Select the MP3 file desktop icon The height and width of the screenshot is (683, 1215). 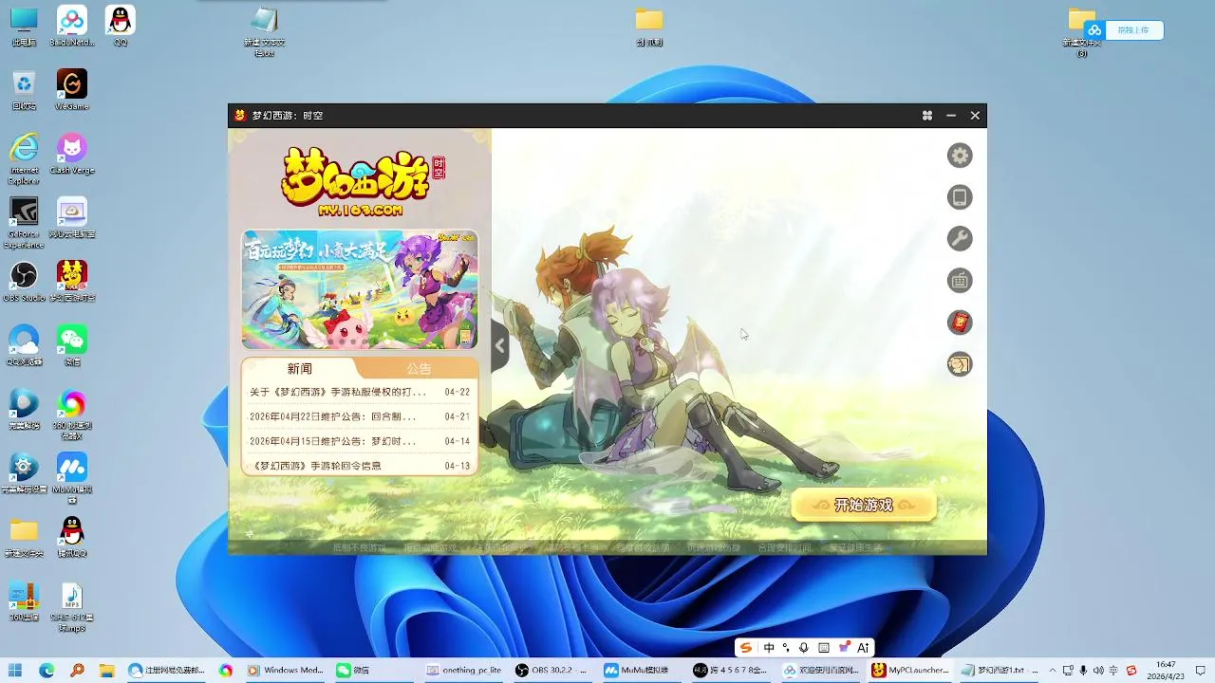(x=72, y=607)
